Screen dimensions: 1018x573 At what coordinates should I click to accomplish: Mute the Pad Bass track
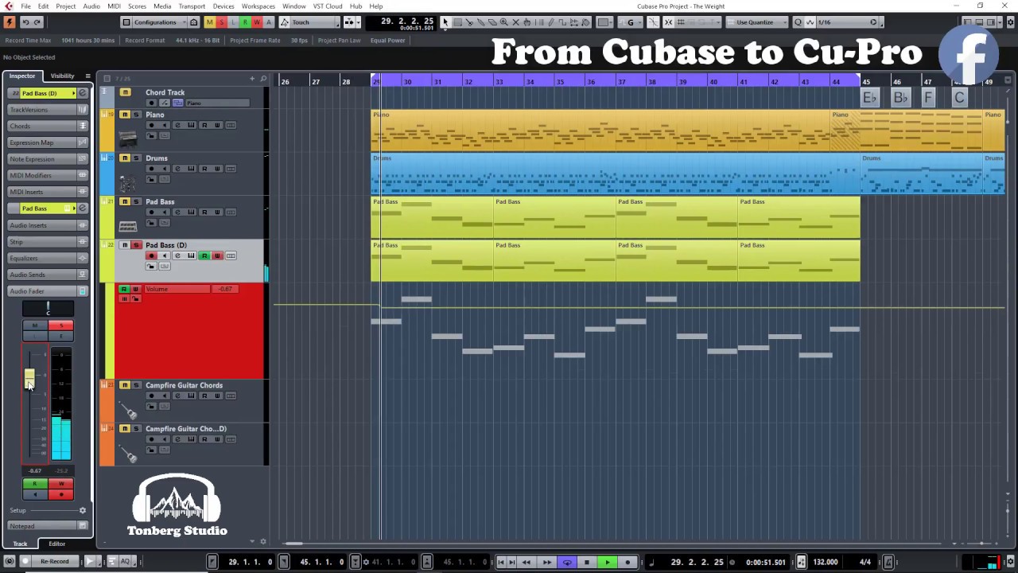[125, 201]
